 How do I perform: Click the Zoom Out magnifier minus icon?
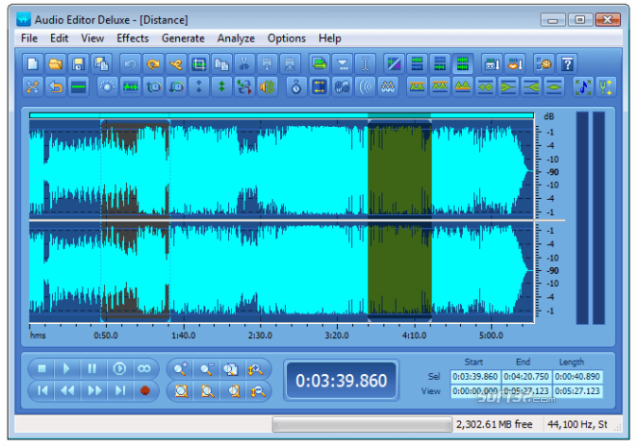coord(207,369)
